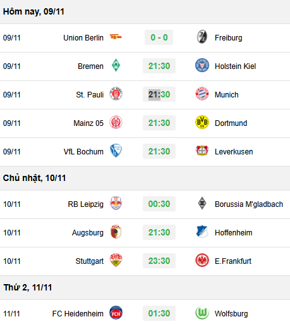Click the FC Heidenheim FCH badge
This screenshot has height=324, width=290.
coord(116,313)
